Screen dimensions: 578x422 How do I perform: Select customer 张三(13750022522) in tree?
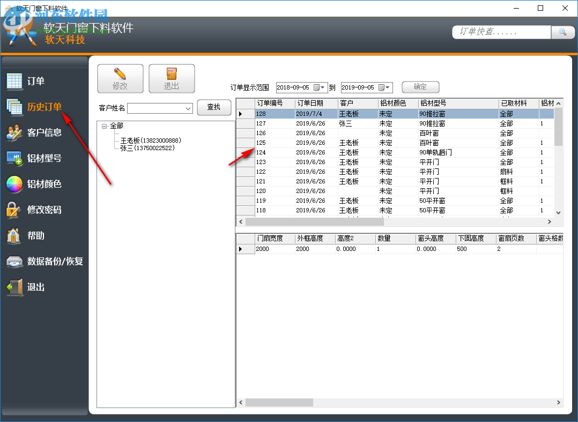coord(147,148)
